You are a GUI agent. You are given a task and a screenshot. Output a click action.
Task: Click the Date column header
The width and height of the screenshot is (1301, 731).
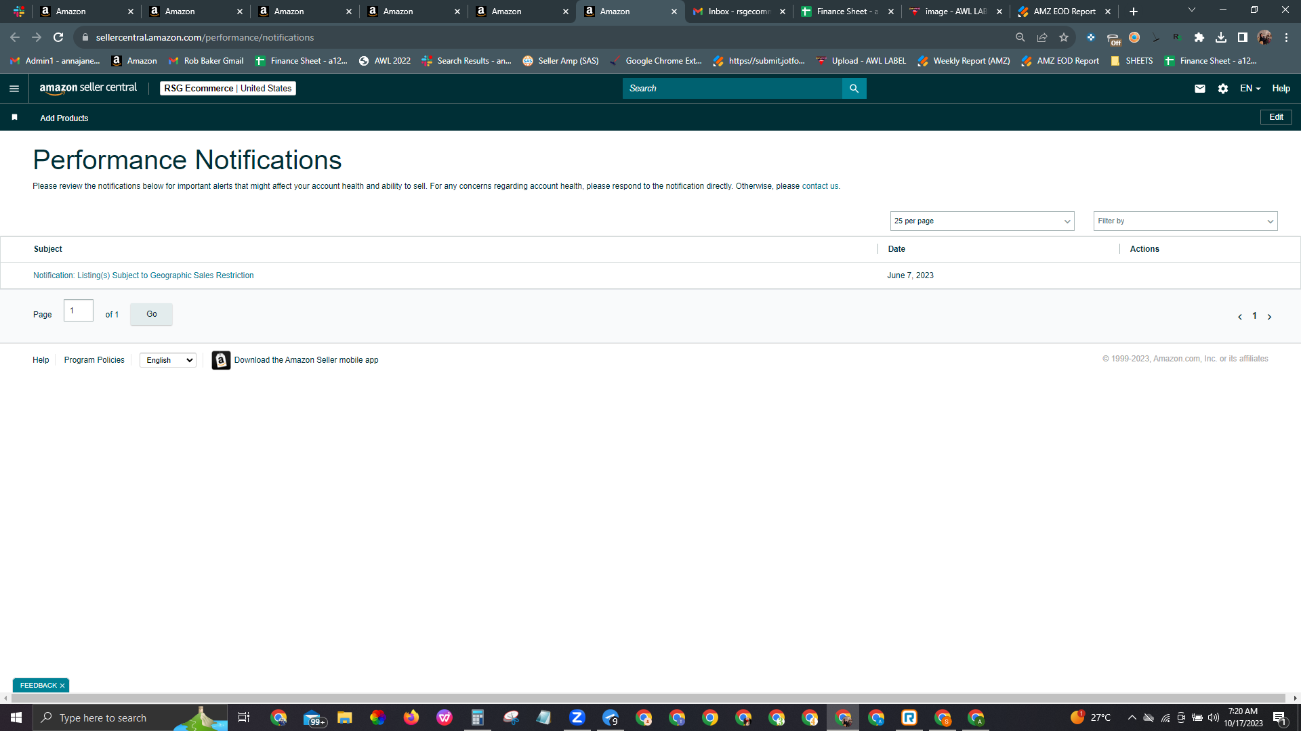point(896,249)
